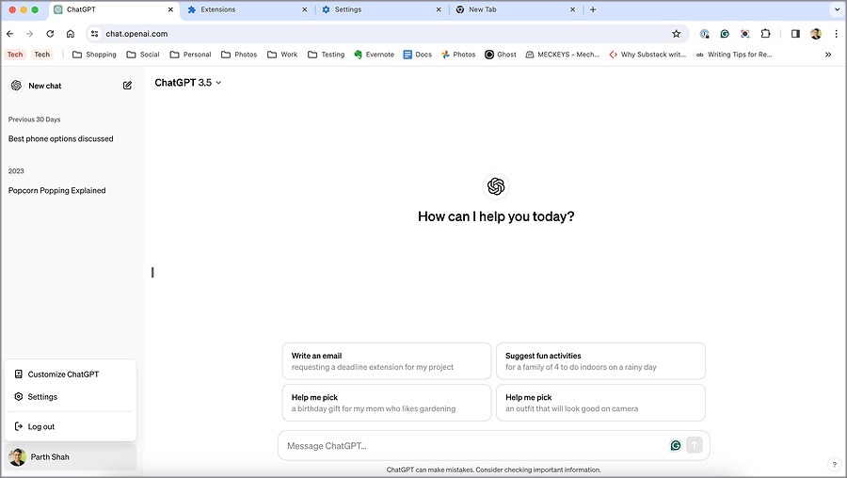Open the Best phone options discussed chat
Viewport: 847px width, 478px height.
pyautogui.click(x=60, y=139)
